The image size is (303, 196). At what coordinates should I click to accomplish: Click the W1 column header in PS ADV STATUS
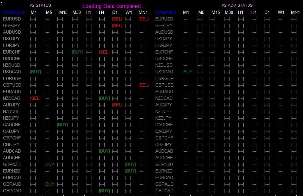[x=281, y=13]
